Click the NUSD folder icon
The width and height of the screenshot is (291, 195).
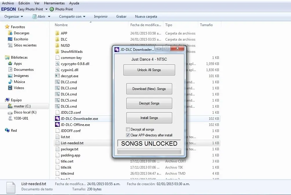(57, 46)
